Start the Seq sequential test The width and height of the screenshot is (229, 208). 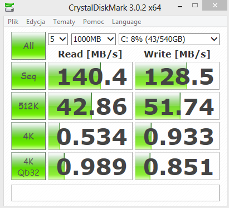28,76
